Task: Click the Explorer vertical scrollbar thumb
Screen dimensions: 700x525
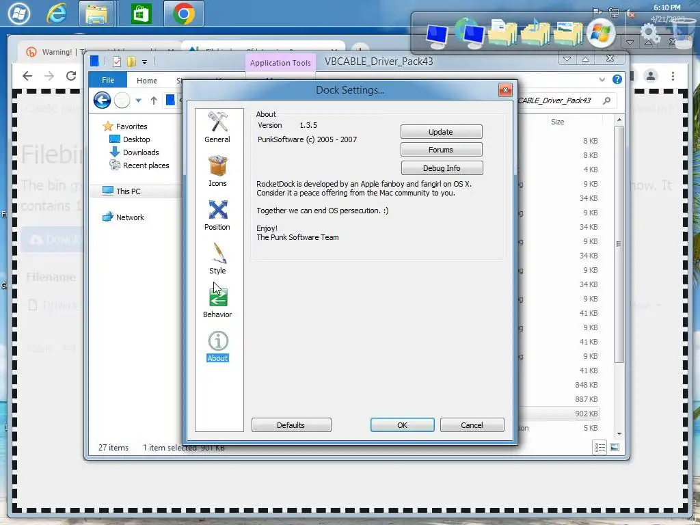Action: coord(619,244)
